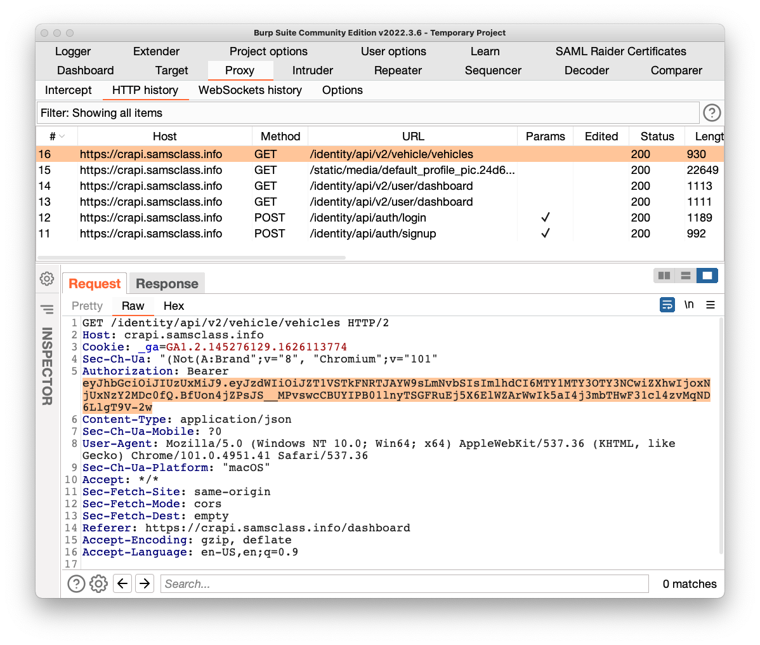Open the Filter: Showing all items bar
Screen dimensions: 760x645
click(x=368, y=113)
